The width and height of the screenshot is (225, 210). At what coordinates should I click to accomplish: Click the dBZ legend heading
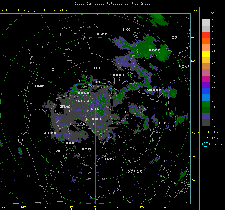(212, 13)
